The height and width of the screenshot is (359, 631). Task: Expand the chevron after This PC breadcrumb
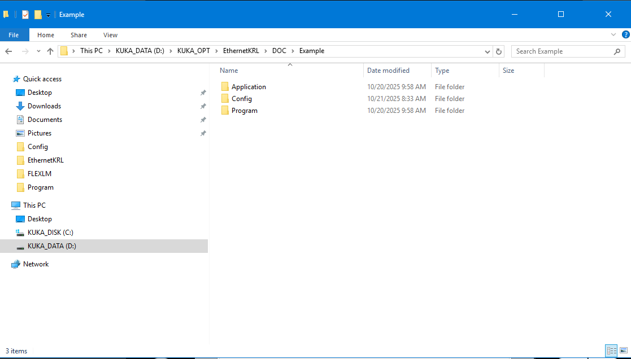point(109,51)
